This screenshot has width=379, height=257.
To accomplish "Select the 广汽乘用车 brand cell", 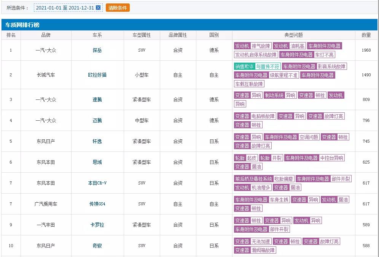I will click(x=46, y=204).
